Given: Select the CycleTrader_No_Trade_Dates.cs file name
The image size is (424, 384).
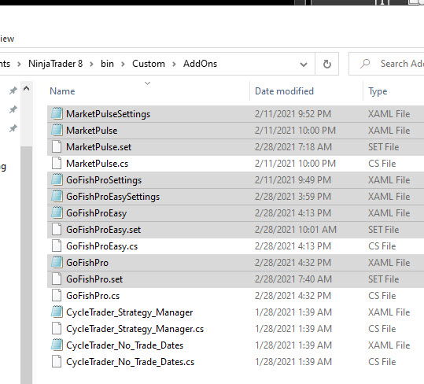Looking at the screenshot, I should [x=131, y=362].
